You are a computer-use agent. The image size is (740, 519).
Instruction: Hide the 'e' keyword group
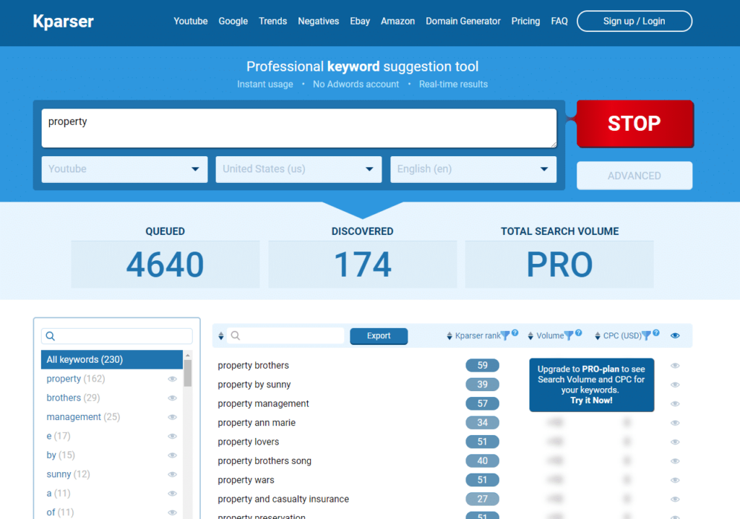click(x=172, y=437)
